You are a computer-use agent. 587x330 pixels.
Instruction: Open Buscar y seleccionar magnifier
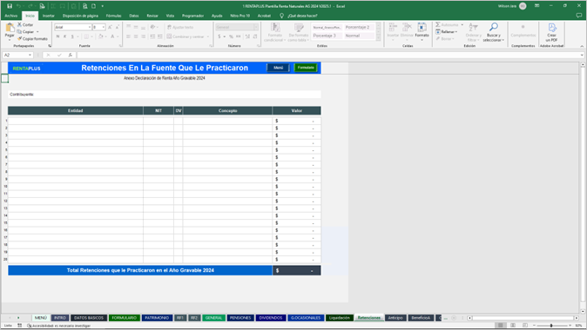pyautogui.click(x=494, y=32)
